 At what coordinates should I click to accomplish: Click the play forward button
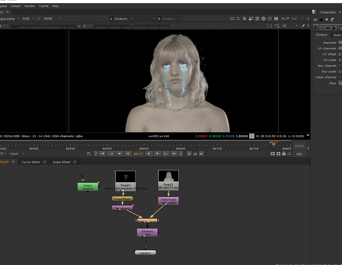pos(149,154)
